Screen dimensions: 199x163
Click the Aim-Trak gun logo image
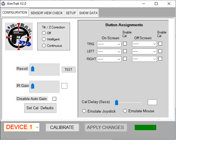(19, 37)
